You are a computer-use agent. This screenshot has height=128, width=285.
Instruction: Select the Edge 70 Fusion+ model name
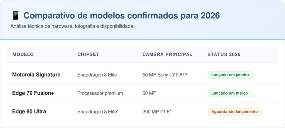click(33, 93)
